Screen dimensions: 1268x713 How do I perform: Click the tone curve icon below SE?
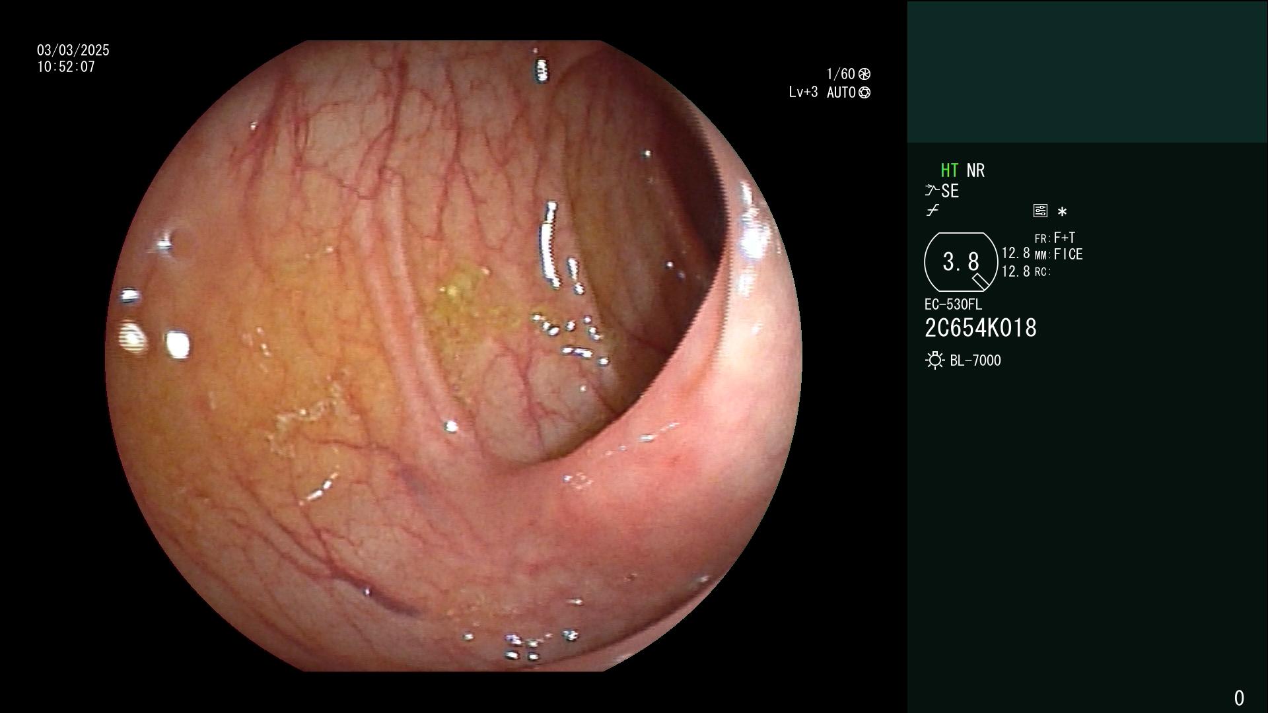click(x=933, y=211)
